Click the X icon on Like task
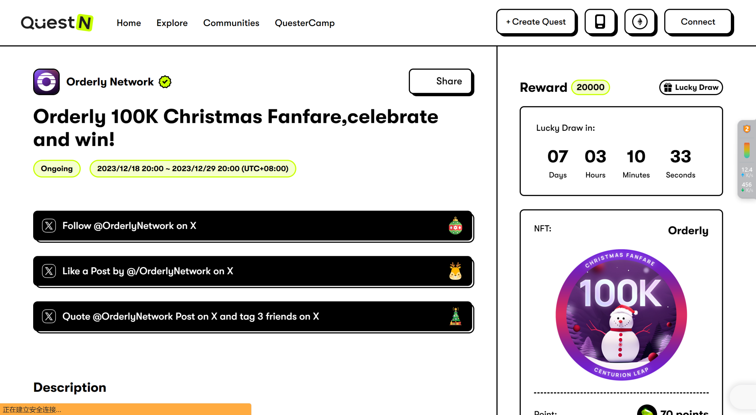Viewport: 756px width, 415px height. 49,271
